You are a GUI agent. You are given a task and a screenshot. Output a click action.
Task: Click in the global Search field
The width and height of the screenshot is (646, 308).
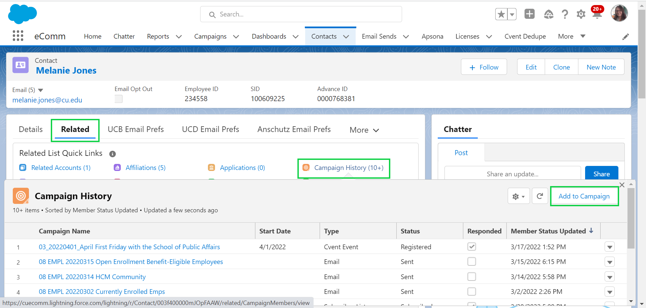(301, 14)
